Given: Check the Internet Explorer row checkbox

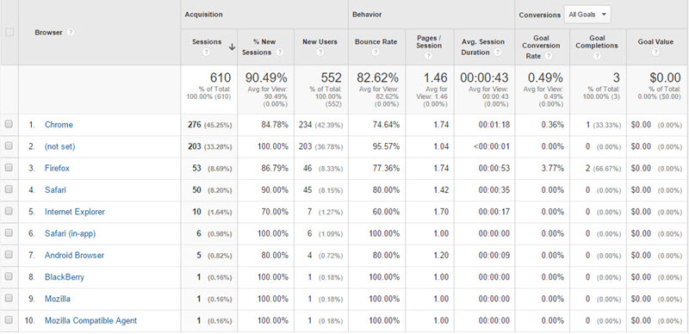Looking at the screenshot, I should pos(9,212).
